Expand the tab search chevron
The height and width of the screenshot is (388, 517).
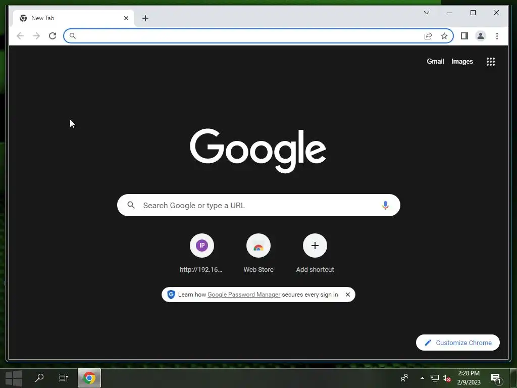click(x=426, y=13)
